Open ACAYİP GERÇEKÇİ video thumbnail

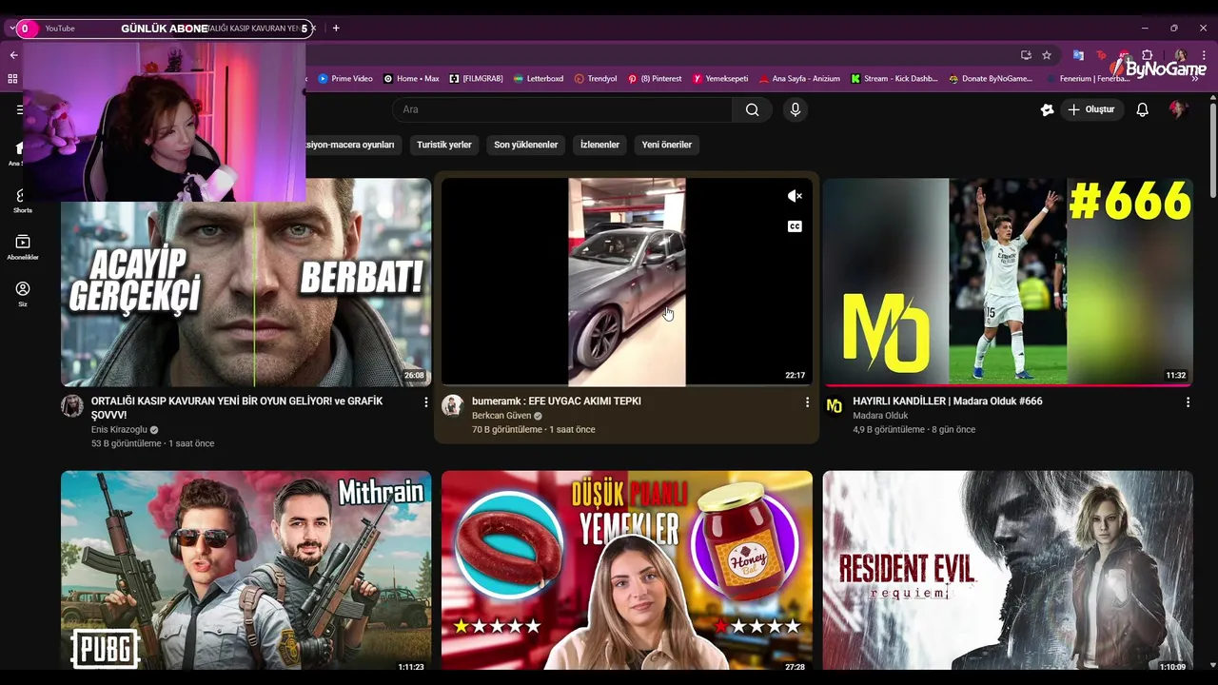pos(246,282)
